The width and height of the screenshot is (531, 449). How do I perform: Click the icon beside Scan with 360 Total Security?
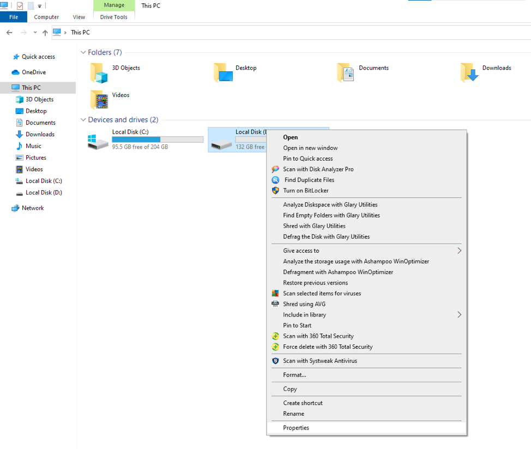point(275,336)
